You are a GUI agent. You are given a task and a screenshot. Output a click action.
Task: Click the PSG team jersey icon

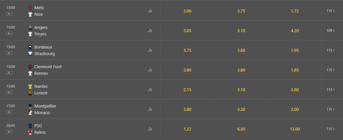(x=30, y=126)
